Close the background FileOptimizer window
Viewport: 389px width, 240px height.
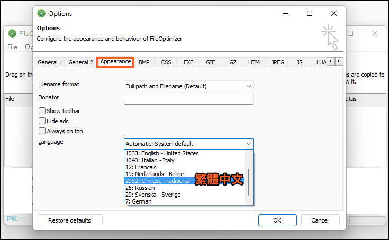pyautogui.click(x=375, y=33)
